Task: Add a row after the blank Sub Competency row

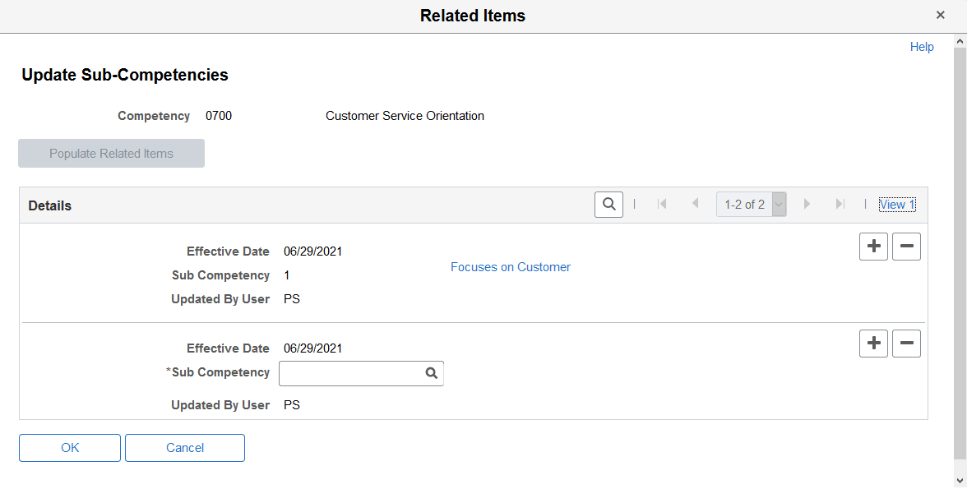Action: click(x=873, y=344)
